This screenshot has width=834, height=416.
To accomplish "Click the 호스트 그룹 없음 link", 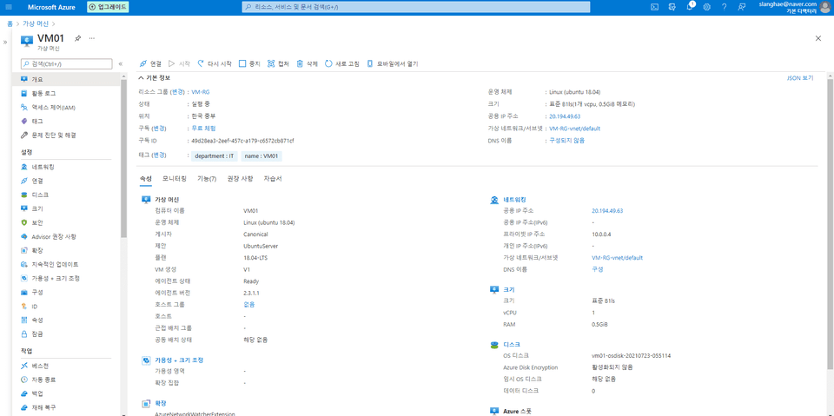I will pos(249,305).
